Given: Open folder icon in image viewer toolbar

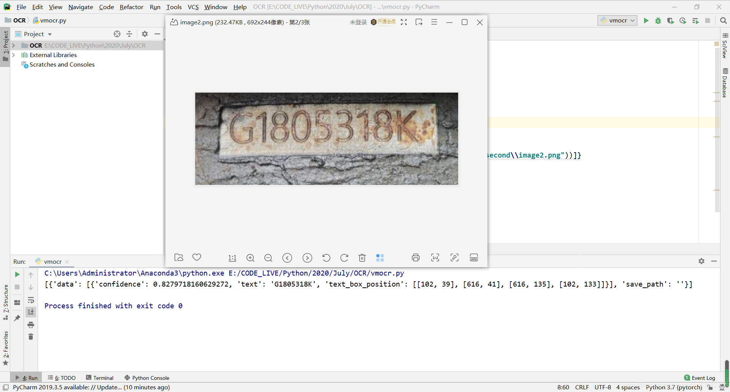Looking at the screenshot, I should click(x=179, y=258).
